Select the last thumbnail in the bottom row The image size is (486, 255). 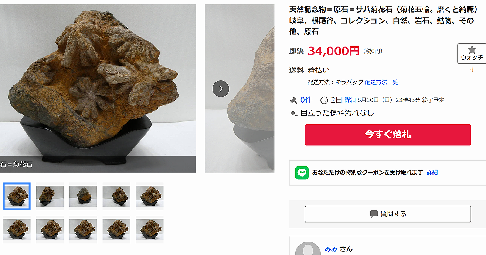(x=150, y=230)
